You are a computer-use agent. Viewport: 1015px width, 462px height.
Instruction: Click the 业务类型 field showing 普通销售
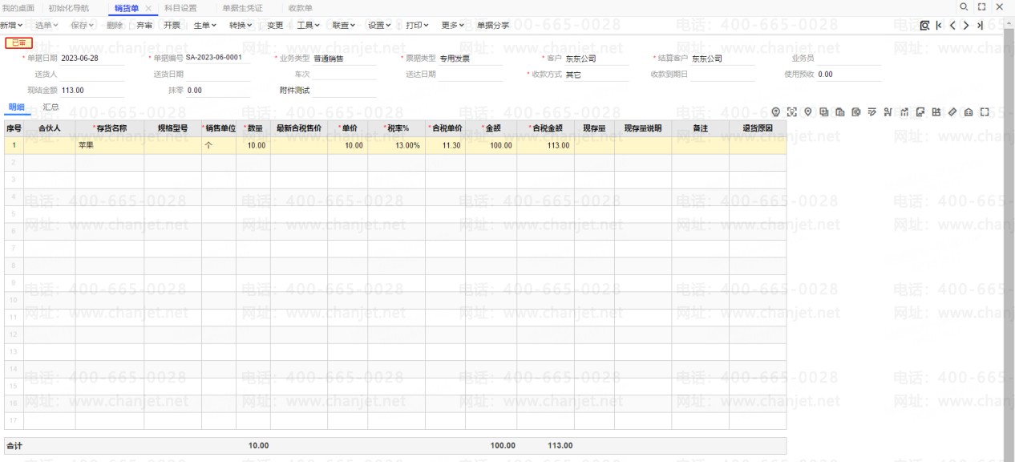pos(345,59)
